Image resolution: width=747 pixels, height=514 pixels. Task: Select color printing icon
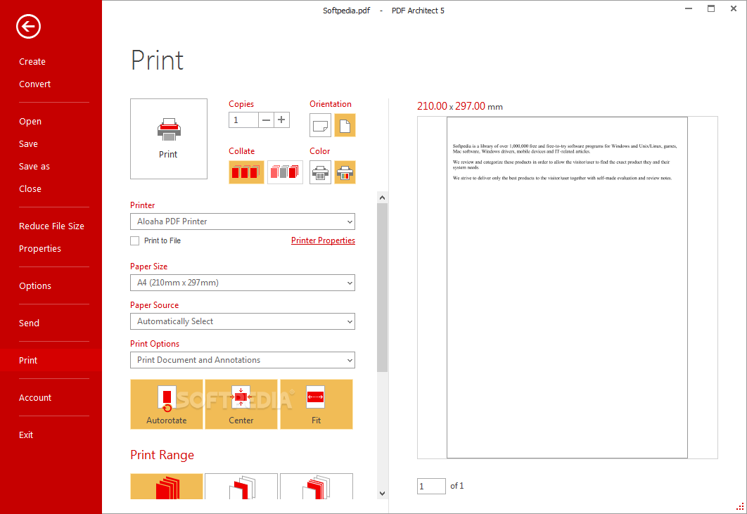pyautogui.click(x=345, y=172)
